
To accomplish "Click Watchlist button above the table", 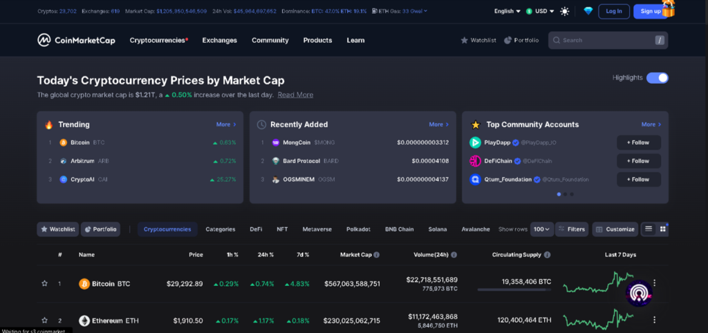I will (58, 229).
